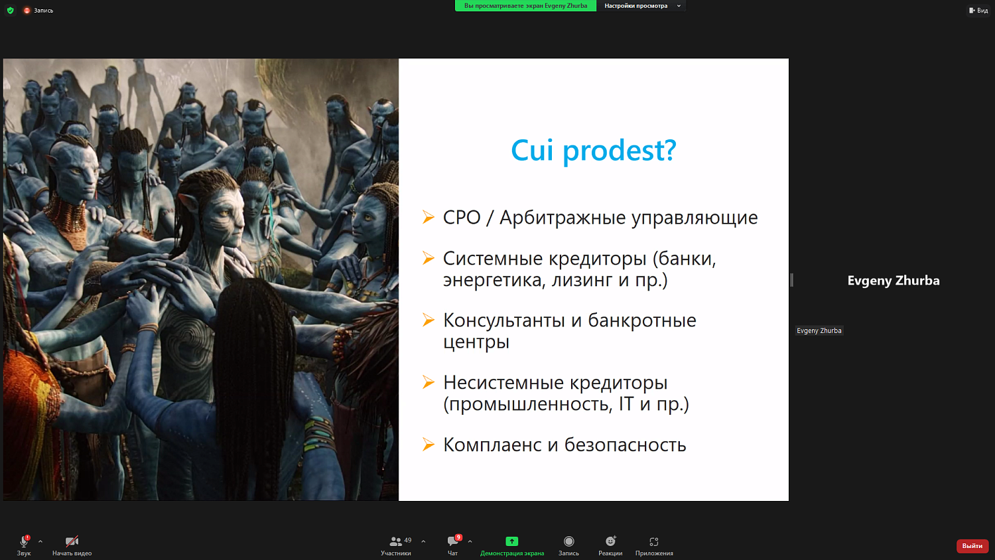995x560 pixels.
Task: Click the Evgeny Zhurba participant name label
Action: click(819, 330)
